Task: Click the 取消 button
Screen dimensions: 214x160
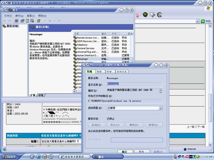Action: (x=141, y=152)
